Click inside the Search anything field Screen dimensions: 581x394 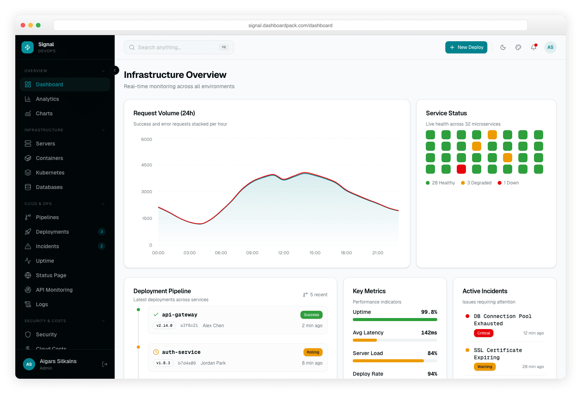pos(179,47)
